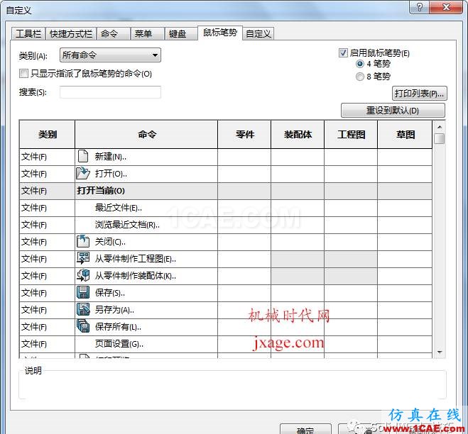Click the scroll-down arrow of the command list
Viewport: 468px width, 434px height.
(440, 352)
